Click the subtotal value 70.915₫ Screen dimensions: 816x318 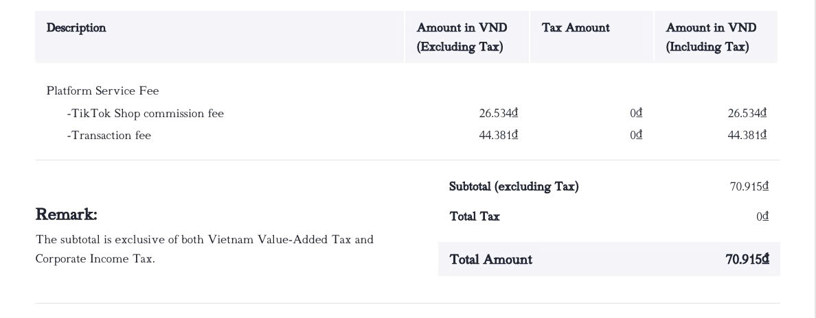point(749,186)
